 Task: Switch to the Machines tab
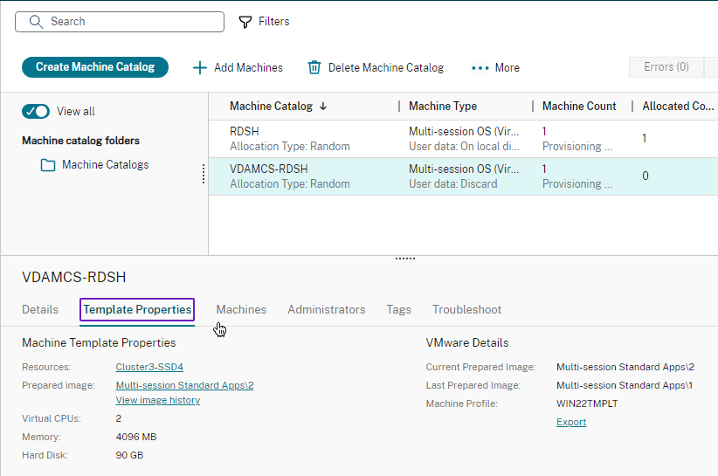pos(241,309)
